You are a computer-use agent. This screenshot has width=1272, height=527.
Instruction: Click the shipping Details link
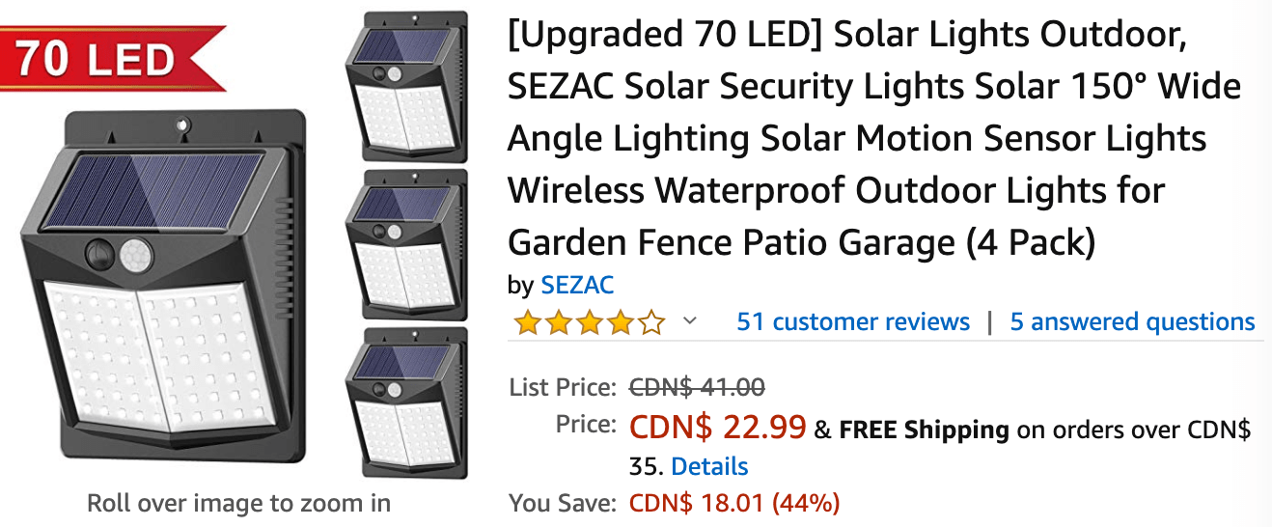point(709,466)
